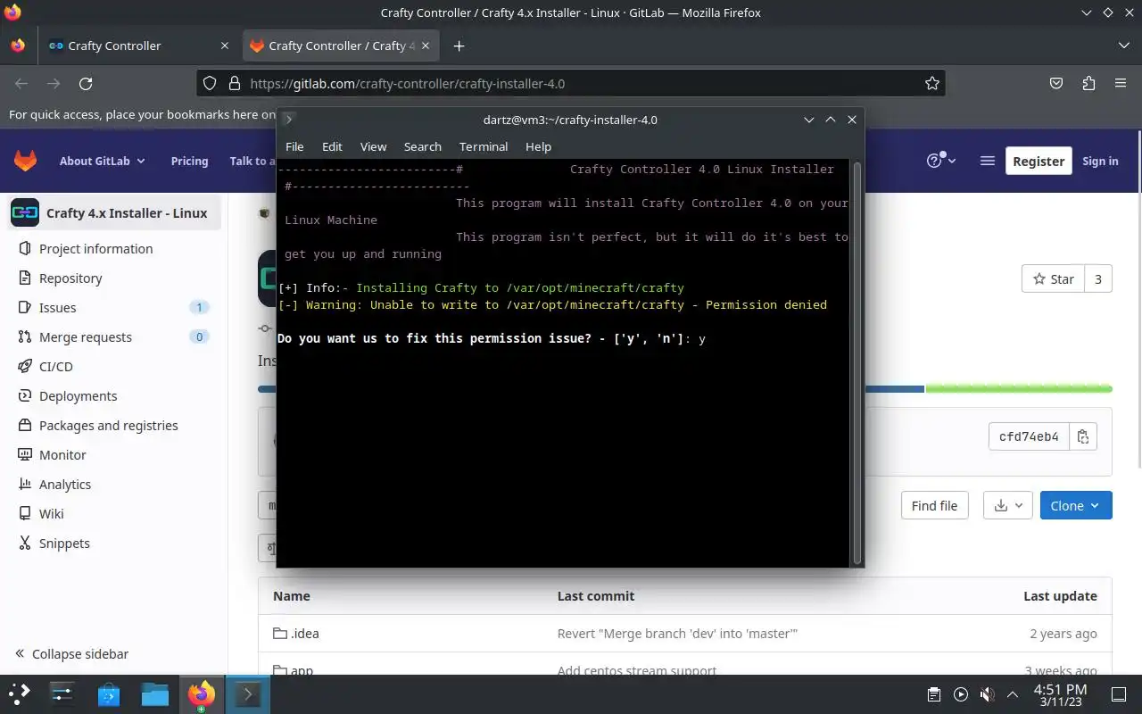Open terminal Help menu
The width and height of the screenshot is (1142, 714).
pos(538,146)
